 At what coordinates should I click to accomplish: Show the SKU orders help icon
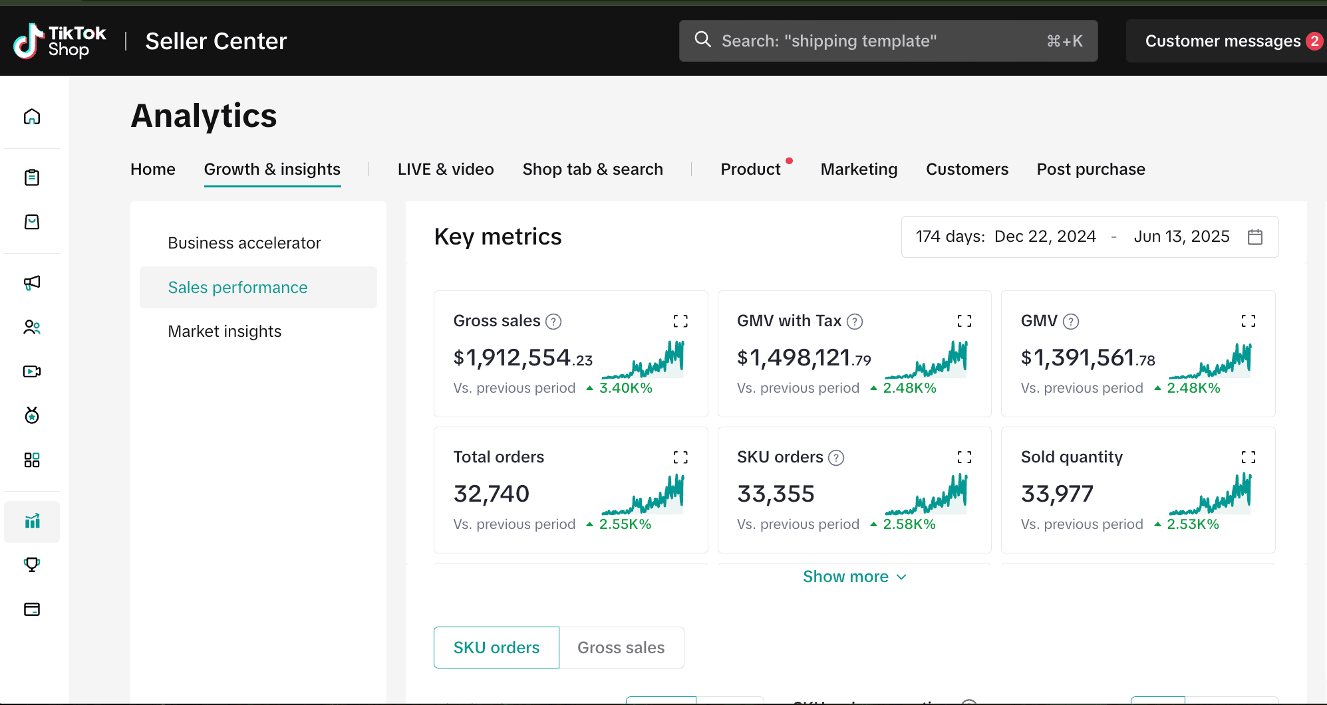point(836,458)
